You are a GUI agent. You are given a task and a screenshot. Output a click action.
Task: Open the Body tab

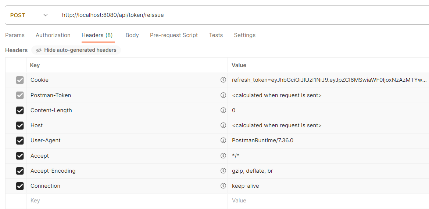[132, 35]
